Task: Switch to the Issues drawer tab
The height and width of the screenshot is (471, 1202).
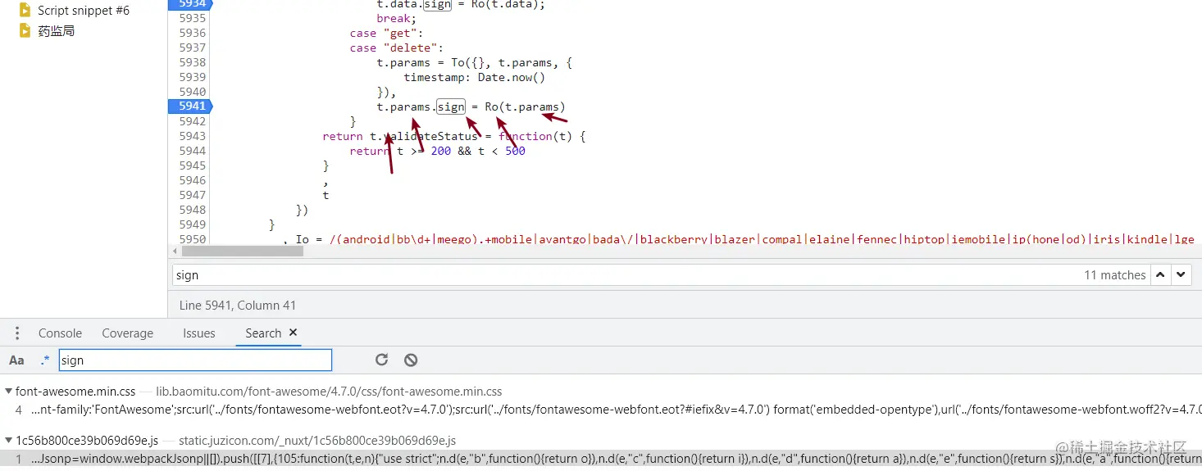Action: [199, 333]
